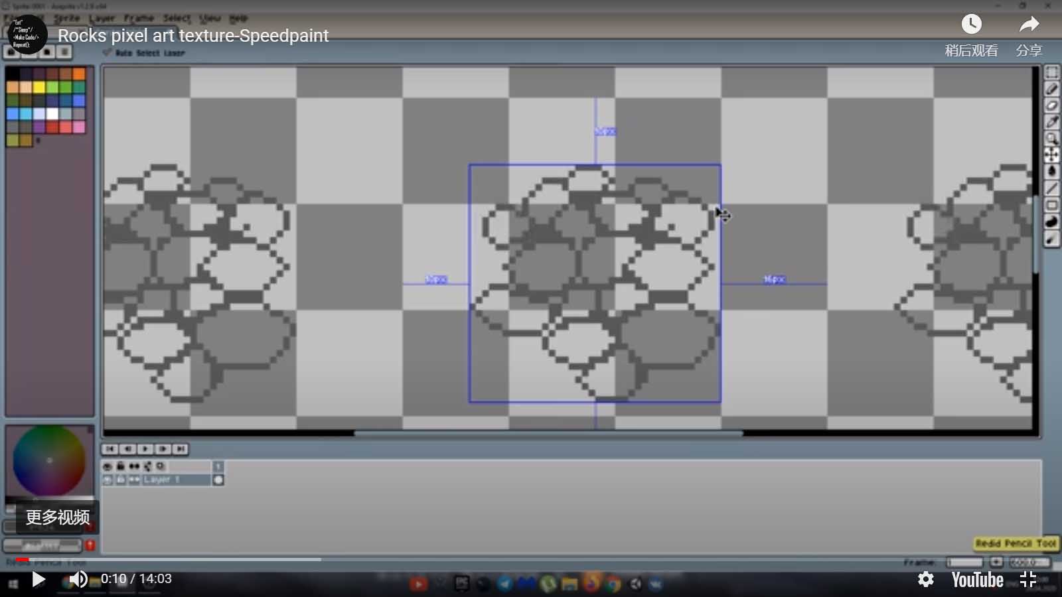Select the Pencil tool in toolbar
This screenshot has height=597, width=1062.
(x=1051, y=89)
